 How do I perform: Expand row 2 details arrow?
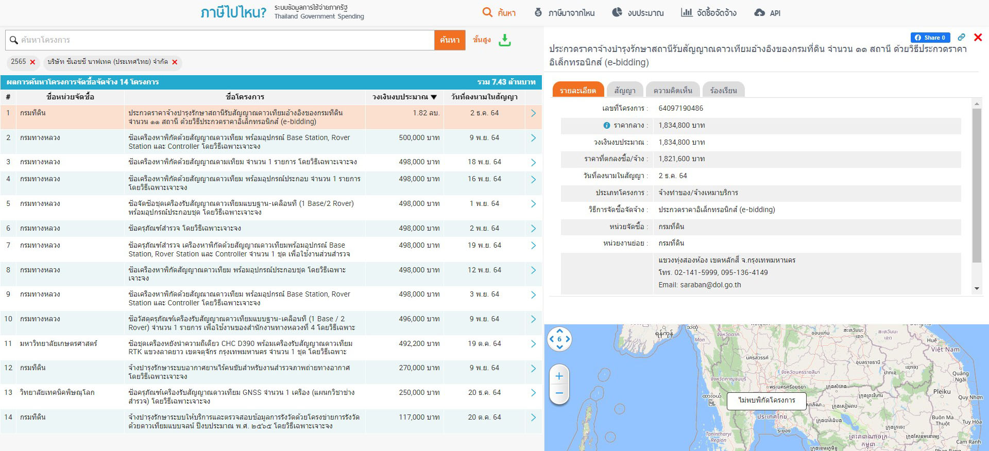pos(533,138)
